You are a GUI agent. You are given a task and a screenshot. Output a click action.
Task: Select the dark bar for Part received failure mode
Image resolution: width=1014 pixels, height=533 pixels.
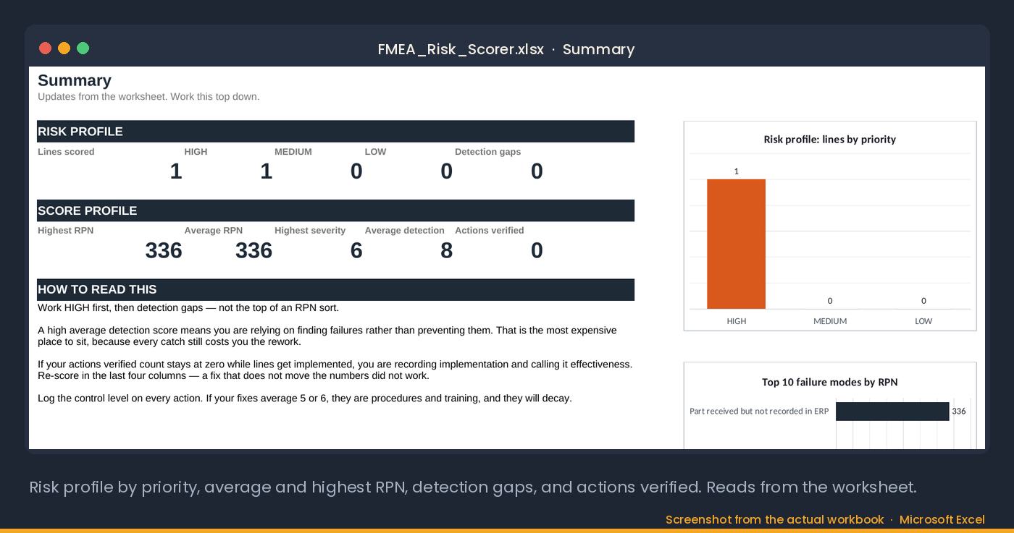coord(892,412)
